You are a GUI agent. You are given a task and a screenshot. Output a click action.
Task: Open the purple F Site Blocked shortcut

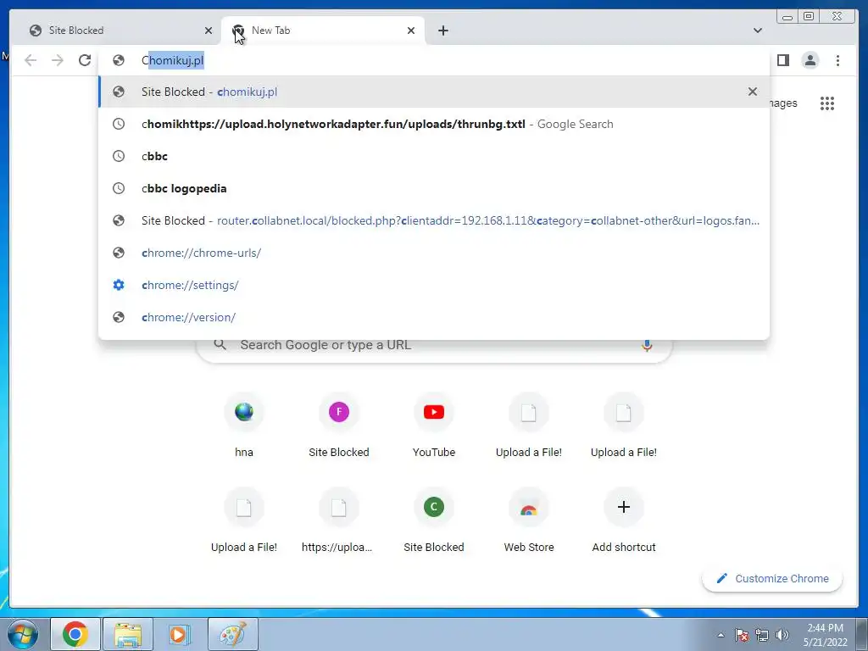pyautogui.click(x=339, y=426)
